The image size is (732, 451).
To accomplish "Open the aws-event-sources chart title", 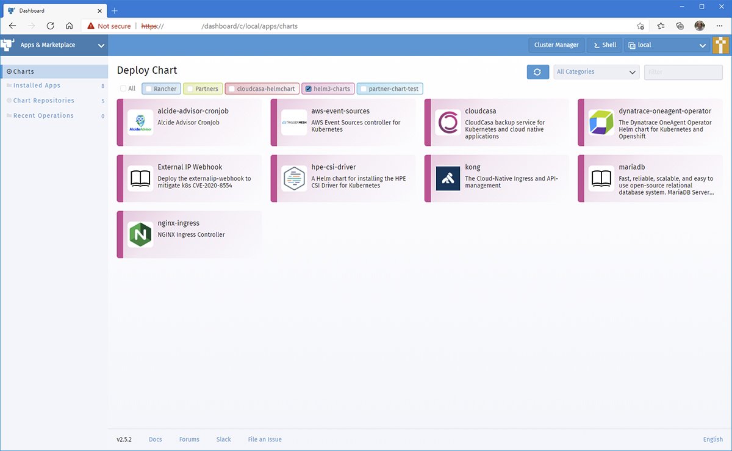I will click(x=340, y=111).
